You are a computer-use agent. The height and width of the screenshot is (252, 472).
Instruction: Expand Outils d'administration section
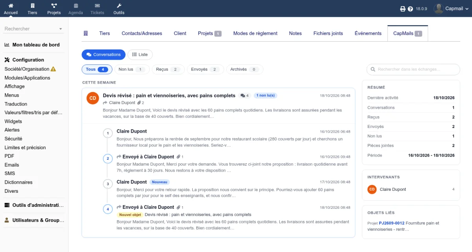point(34,205)
